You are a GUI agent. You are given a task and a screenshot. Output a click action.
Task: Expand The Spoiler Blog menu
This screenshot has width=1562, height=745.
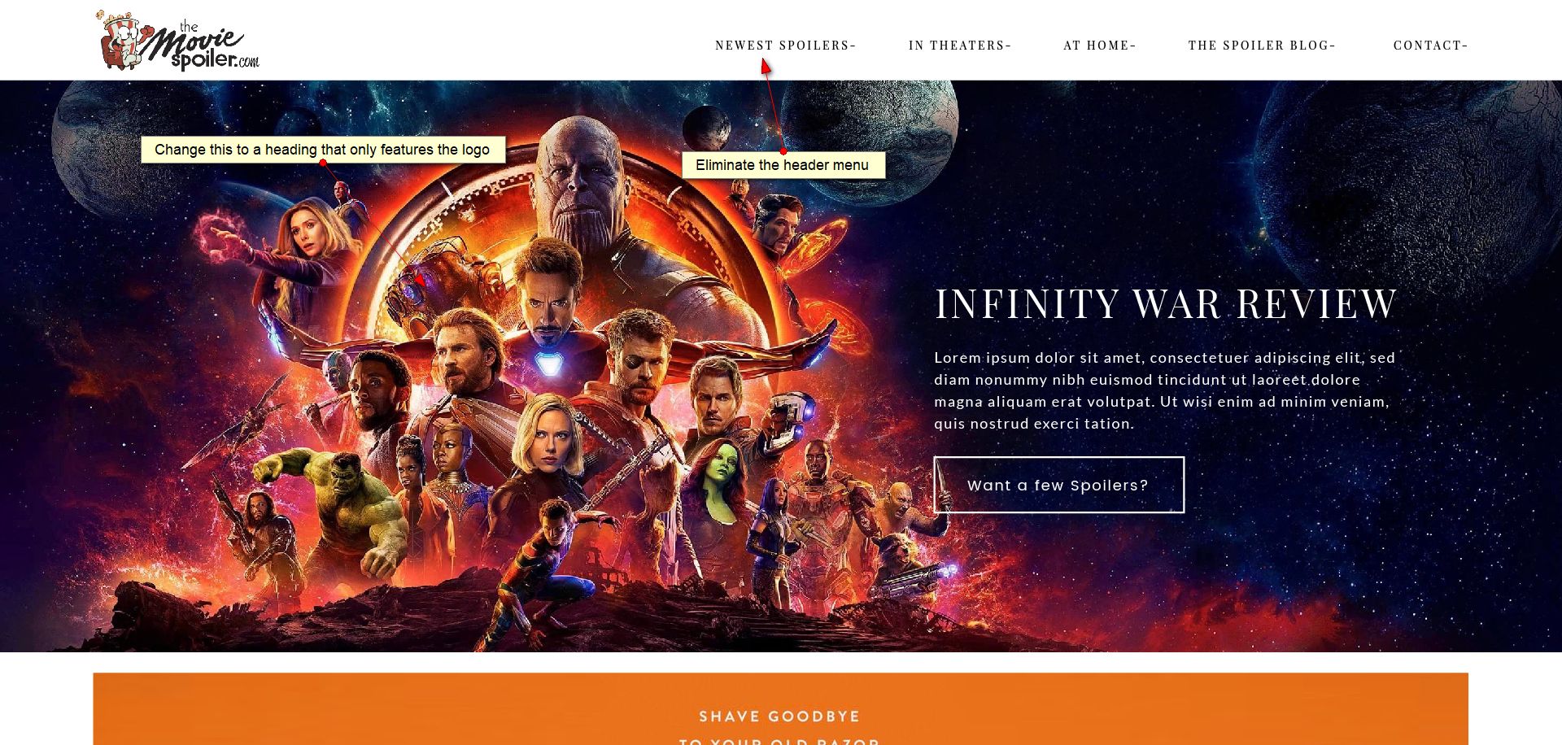click(x=1262, y=46)
